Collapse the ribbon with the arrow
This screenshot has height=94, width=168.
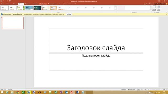167,12
